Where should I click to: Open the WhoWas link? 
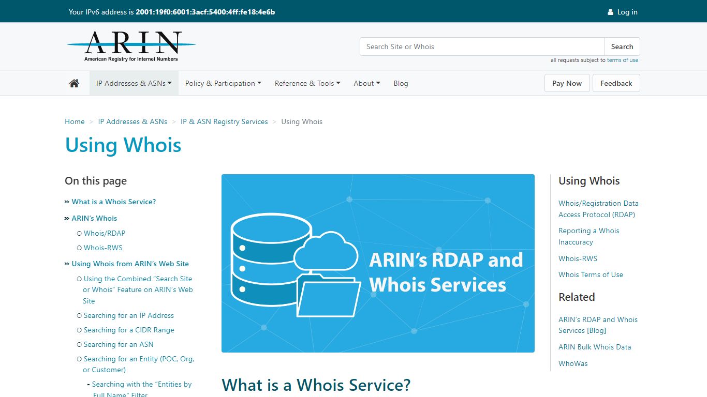pyautogui.click(x=573, y=363)
